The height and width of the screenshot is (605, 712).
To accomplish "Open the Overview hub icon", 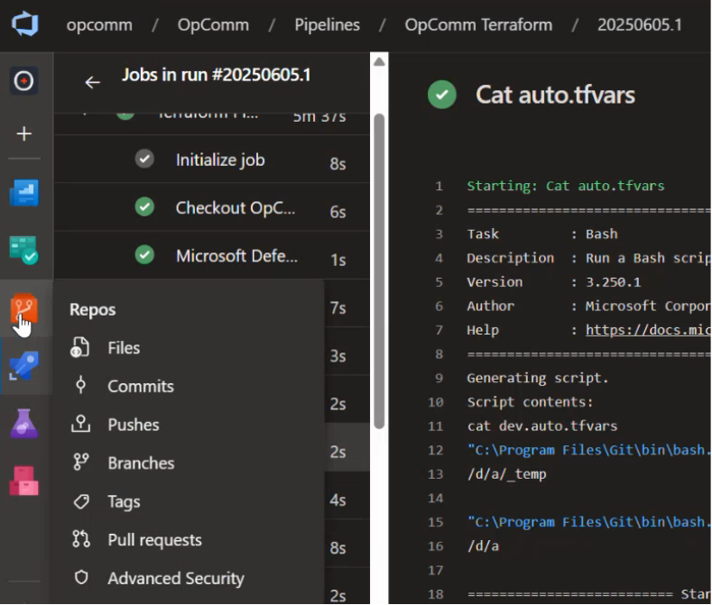I will pos(24,193).
